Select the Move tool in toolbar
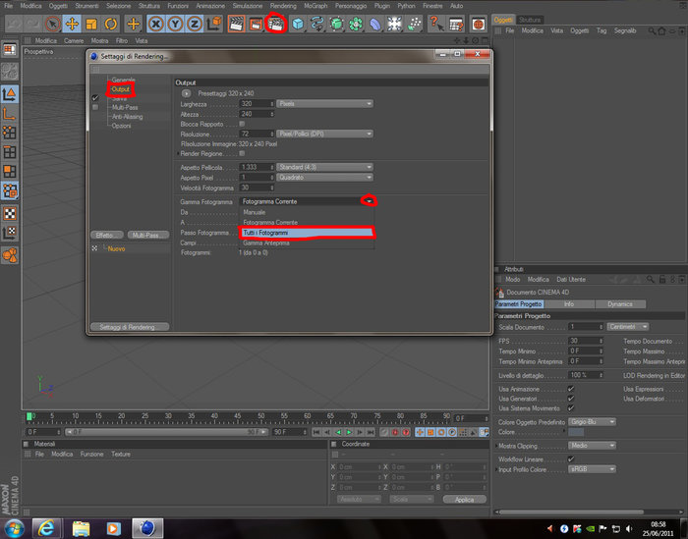 pos(72,24)
